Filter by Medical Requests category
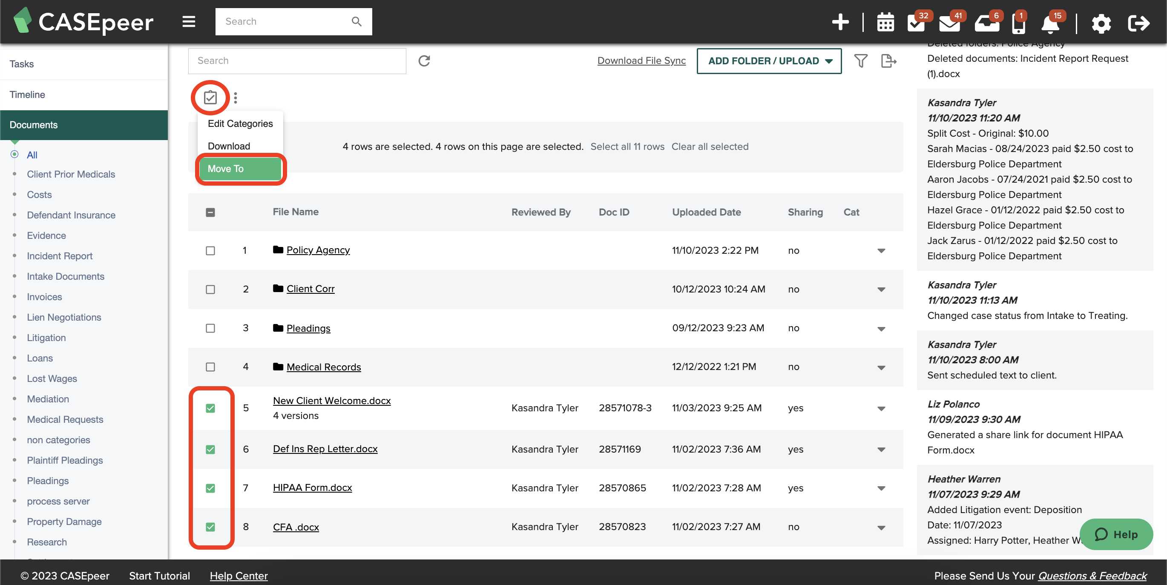 coord(65,419)
